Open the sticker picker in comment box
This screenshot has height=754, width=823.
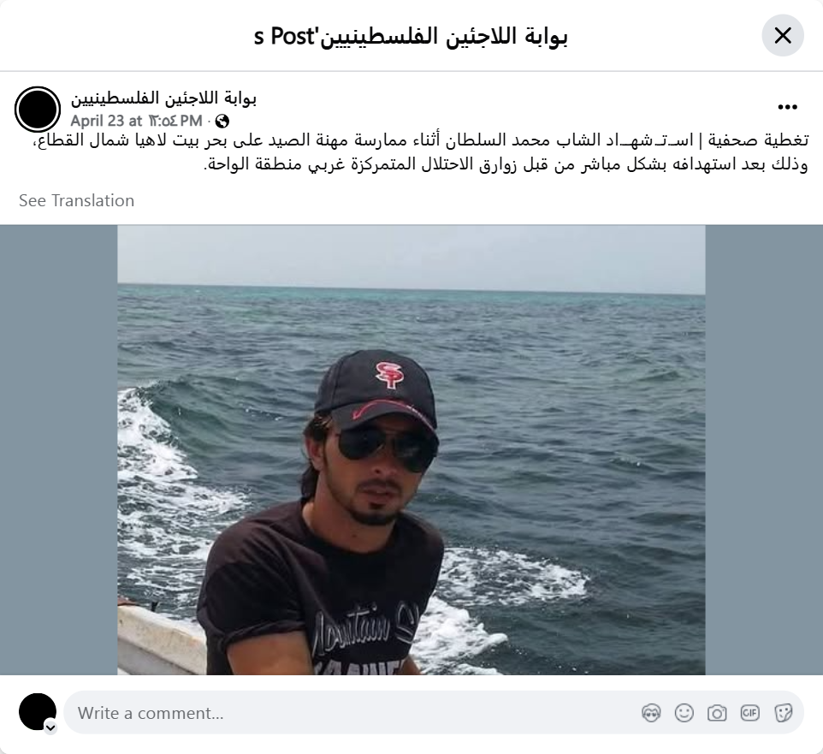click(x=783, y=713)
